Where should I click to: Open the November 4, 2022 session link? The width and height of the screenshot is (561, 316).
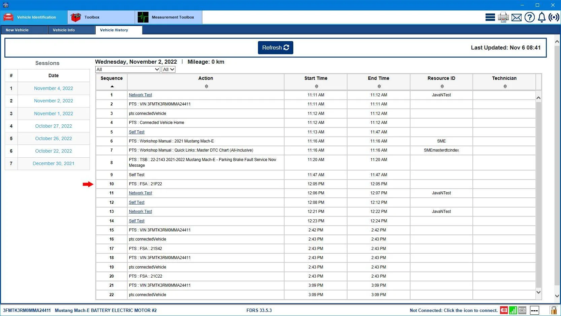(54, 88)
